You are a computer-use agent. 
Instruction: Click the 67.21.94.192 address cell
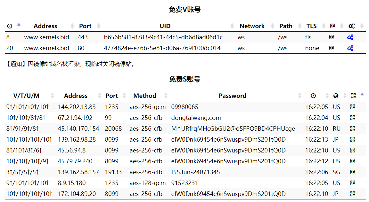point(75,118)
